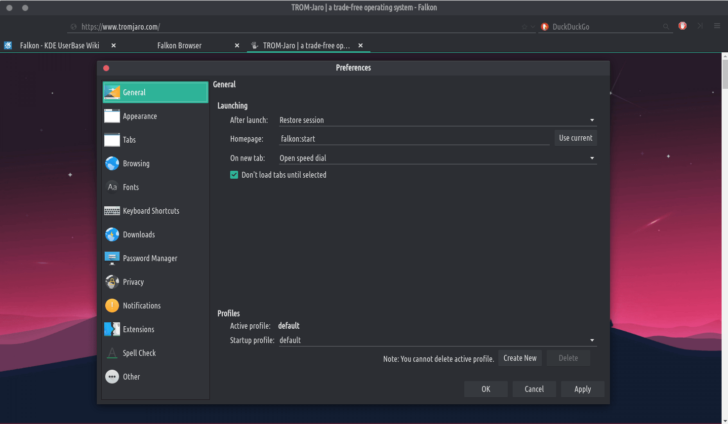Switch to Falkon - KDE UserBase Wiki tab

(x=59, y=45)
